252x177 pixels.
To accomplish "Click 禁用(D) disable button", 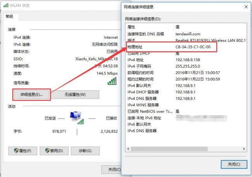I will pos(54,151).
